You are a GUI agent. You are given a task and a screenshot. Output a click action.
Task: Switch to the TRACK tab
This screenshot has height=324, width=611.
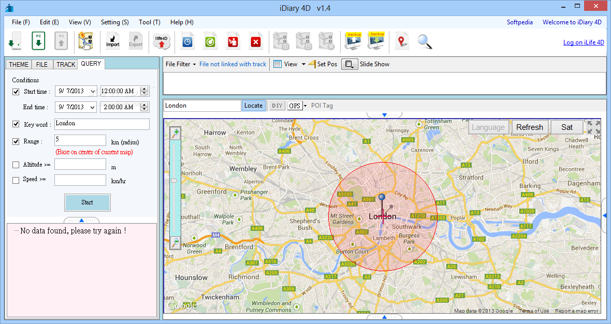tap(65, 64)
